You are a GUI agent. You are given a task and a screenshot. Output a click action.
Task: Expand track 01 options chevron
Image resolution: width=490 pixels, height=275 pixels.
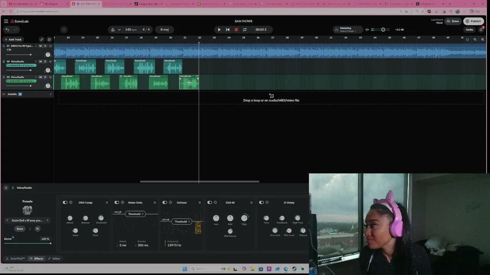pyautogui.click(x=50, y=46)
